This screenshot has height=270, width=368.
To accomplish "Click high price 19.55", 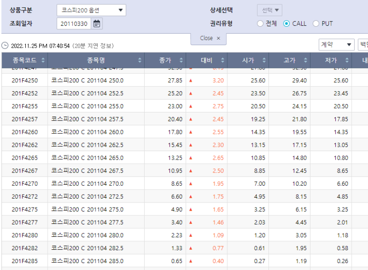I will (300, 132).
